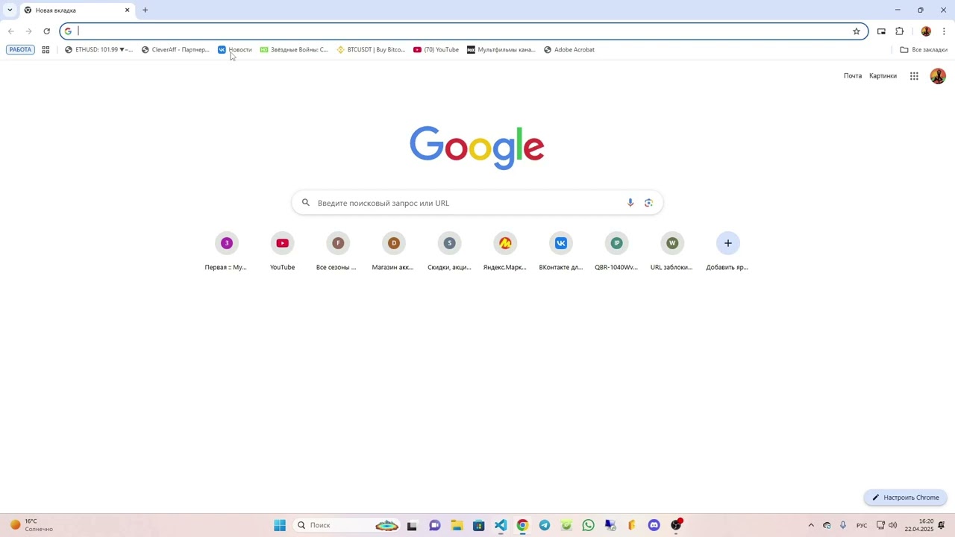Focus the Google search box
955x537 pixels.
[477, 203]
